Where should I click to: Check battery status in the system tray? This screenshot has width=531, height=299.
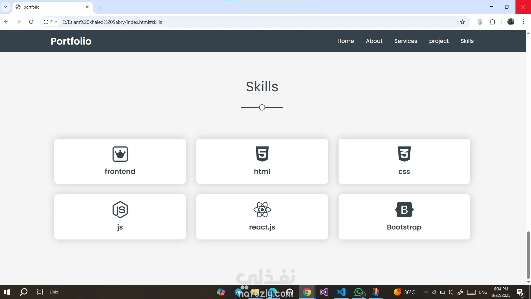(443, 292)
